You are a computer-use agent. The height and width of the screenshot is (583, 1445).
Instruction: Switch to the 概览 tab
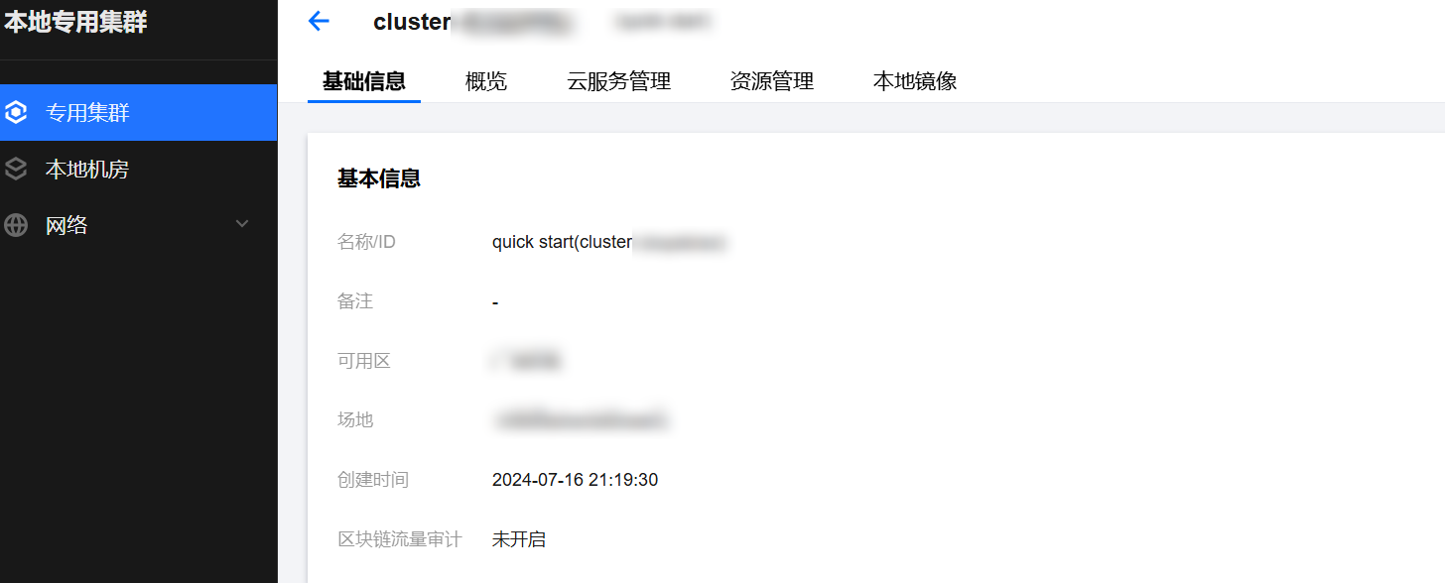click(486, 81)
